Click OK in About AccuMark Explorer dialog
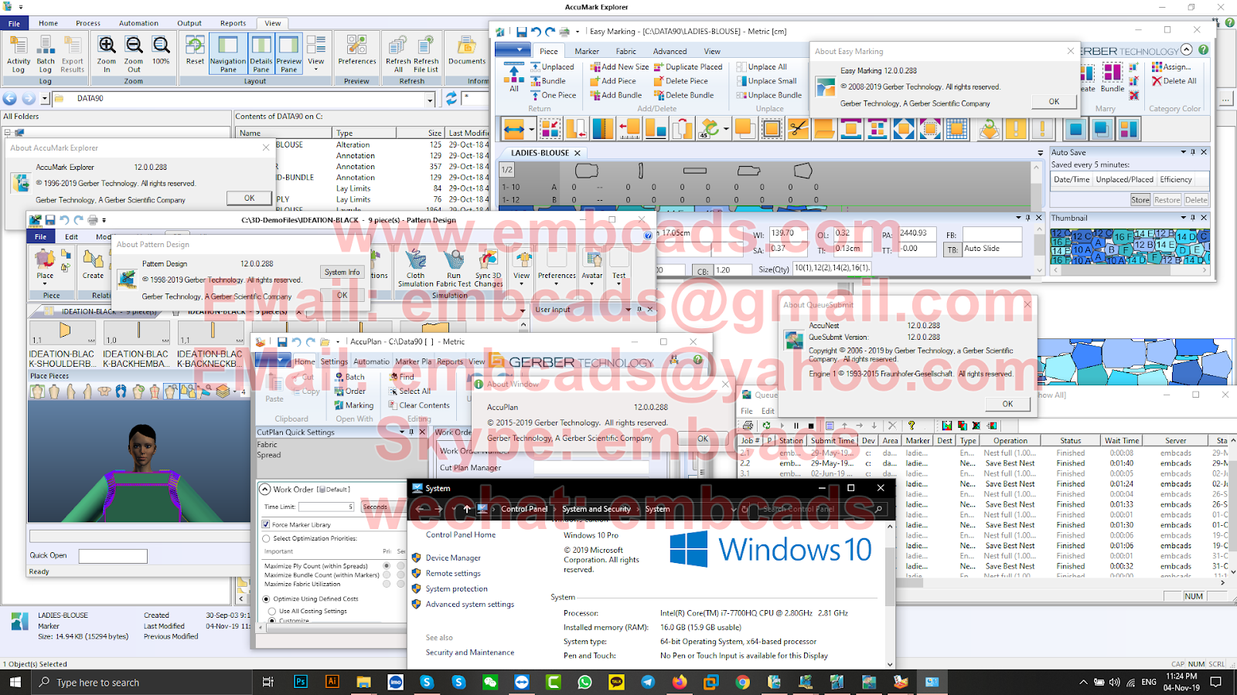This screenshot has height=695, width=1237. 249,198
